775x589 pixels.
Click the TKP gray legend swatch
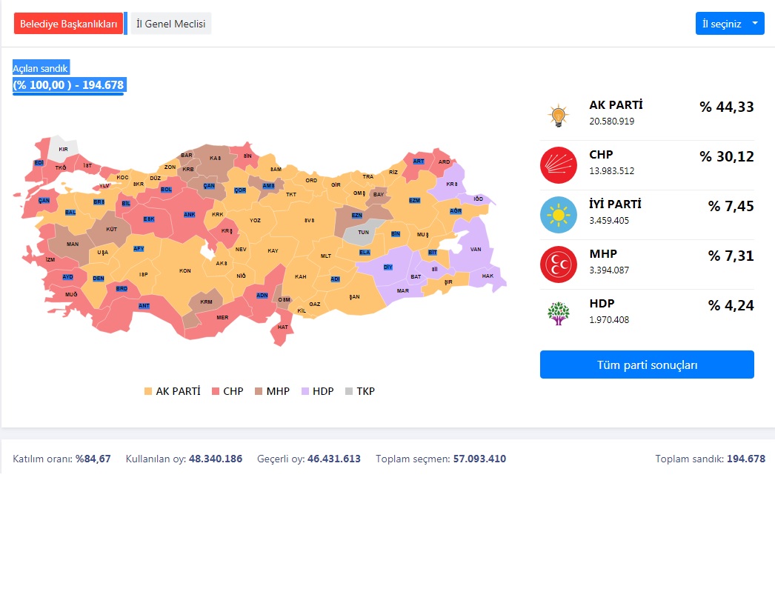coord(349,391)
